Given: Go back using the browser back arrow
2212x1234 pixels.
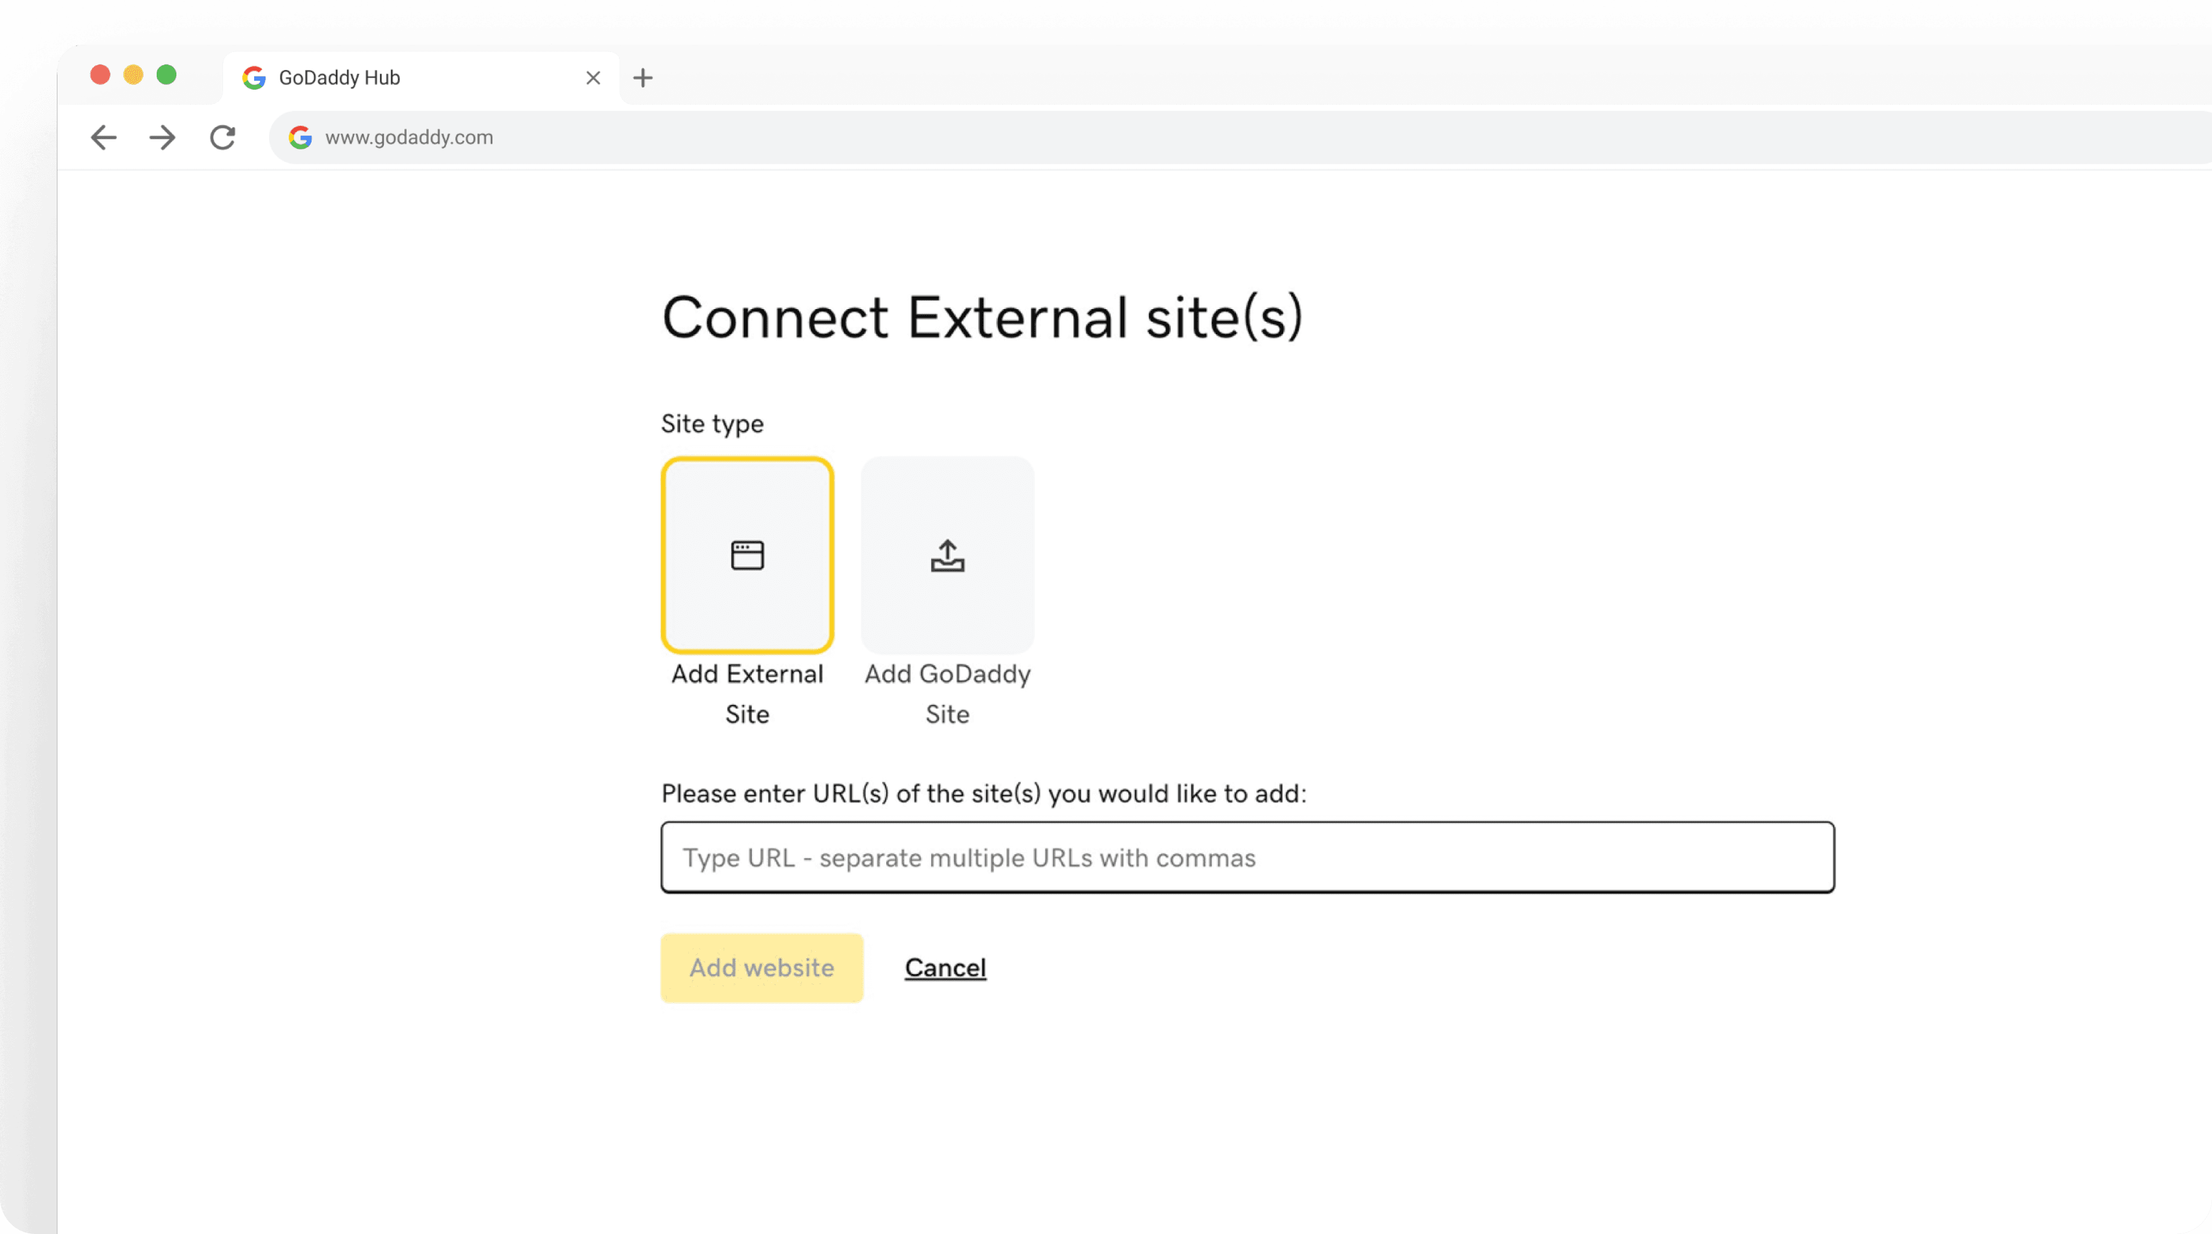Looking at the screenshot, I should point(103,138).
